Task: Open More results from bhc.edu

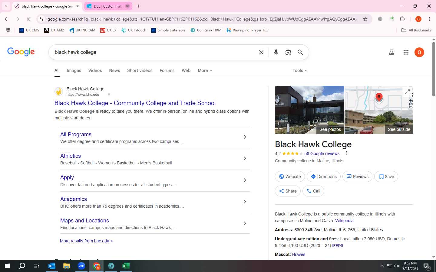Action: click(86, 241)
